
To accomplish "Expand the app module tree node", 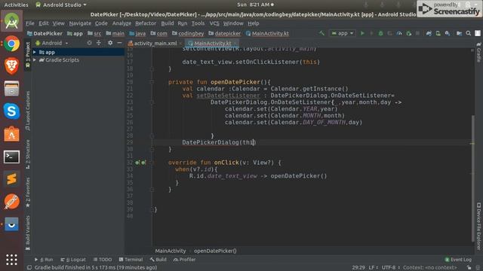I will pyautogui.click(x=35, y=52).
